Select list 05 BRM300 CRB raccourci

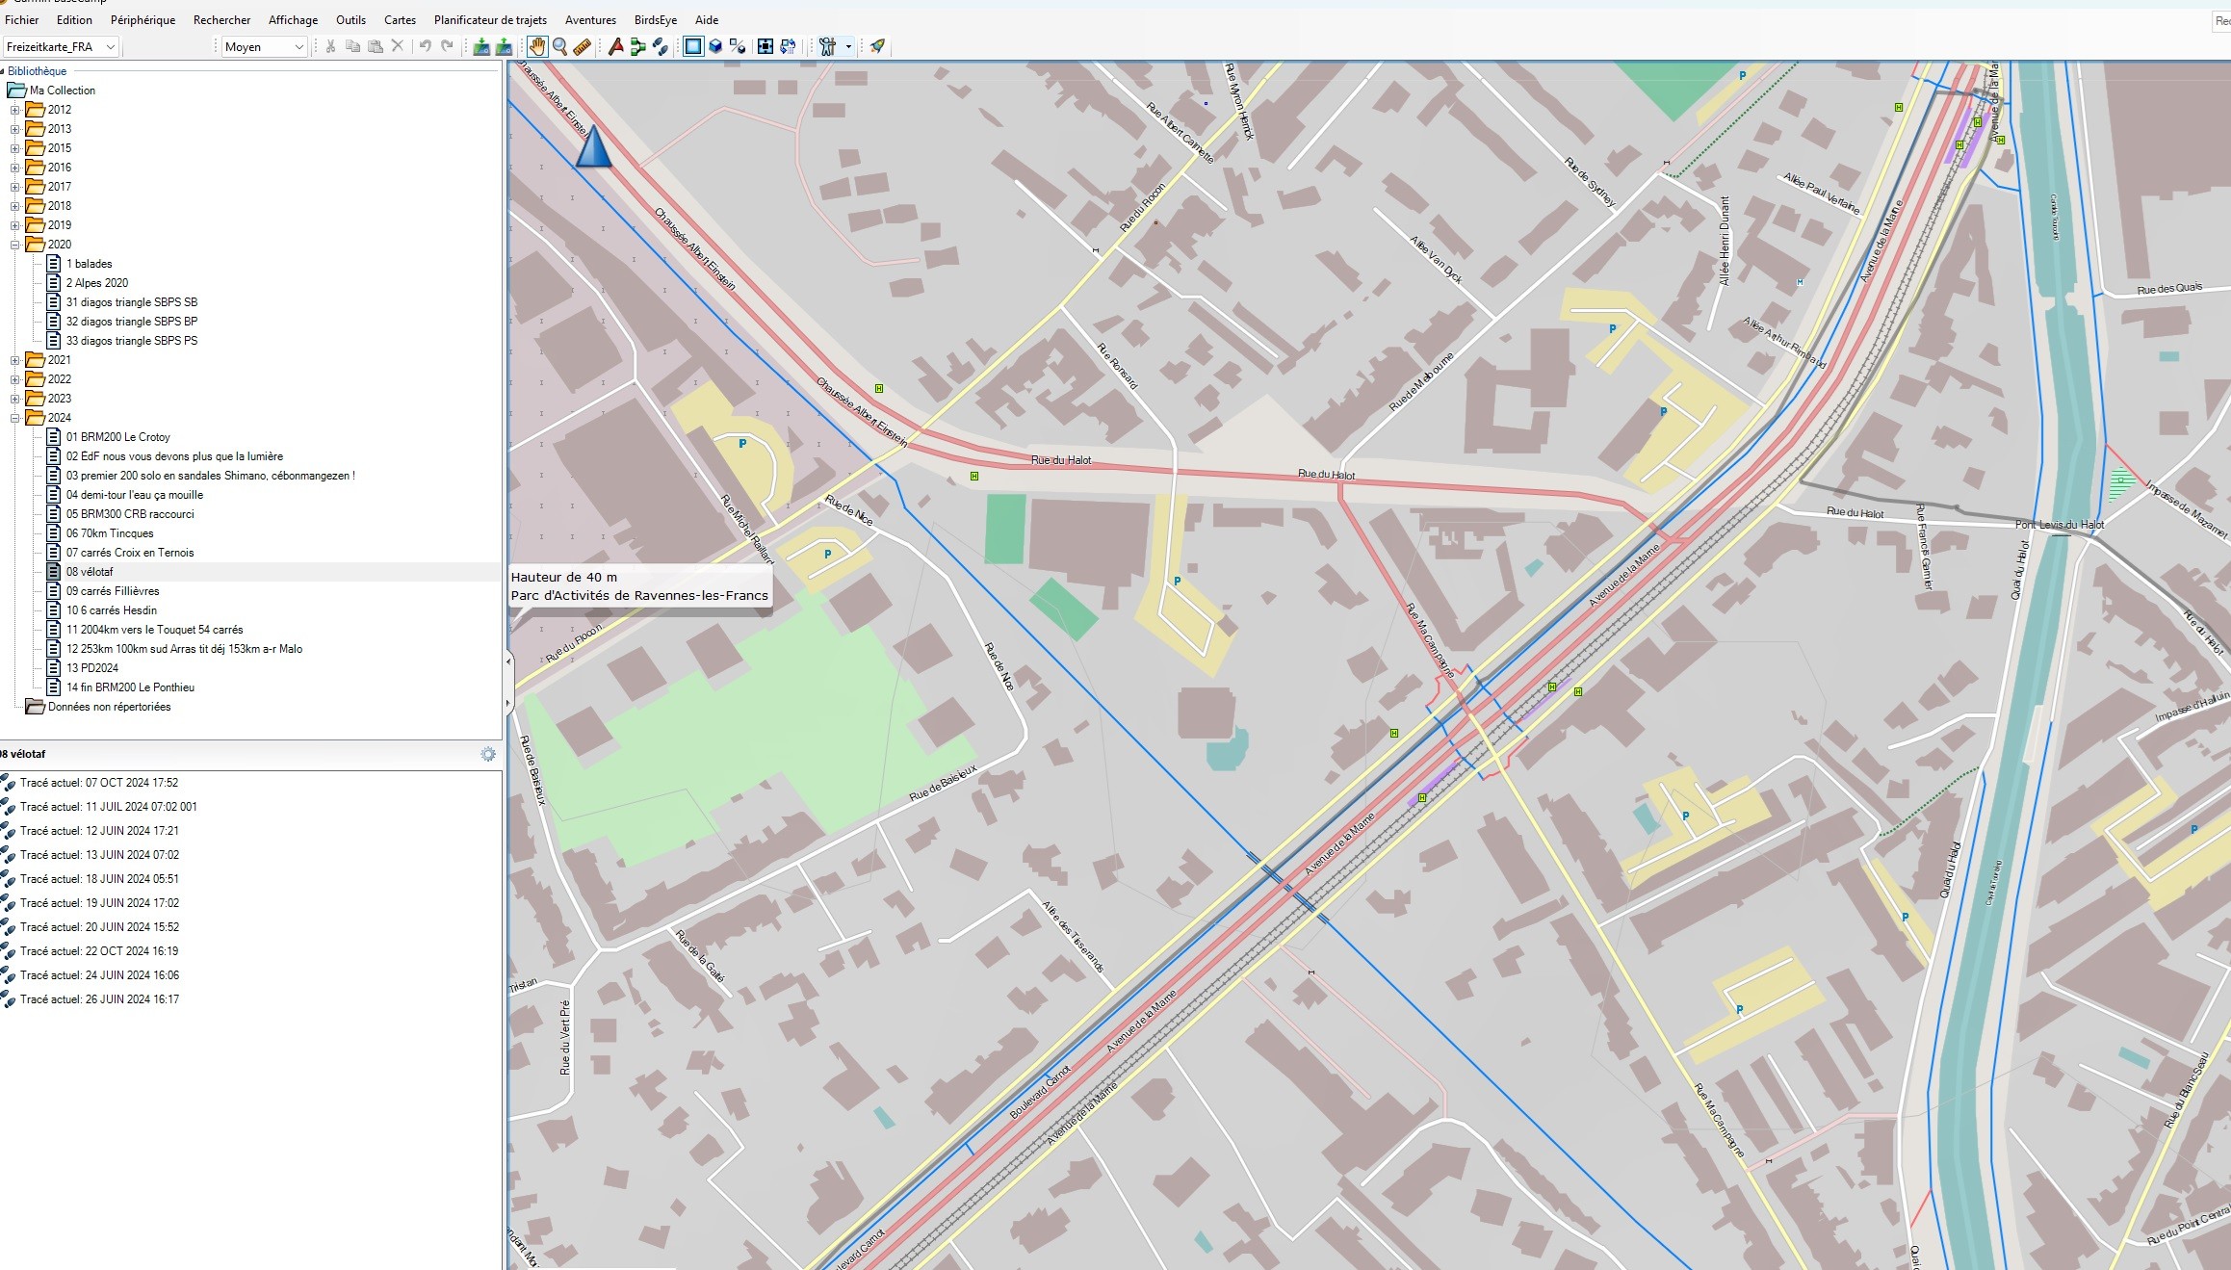[x=130, y=514]
